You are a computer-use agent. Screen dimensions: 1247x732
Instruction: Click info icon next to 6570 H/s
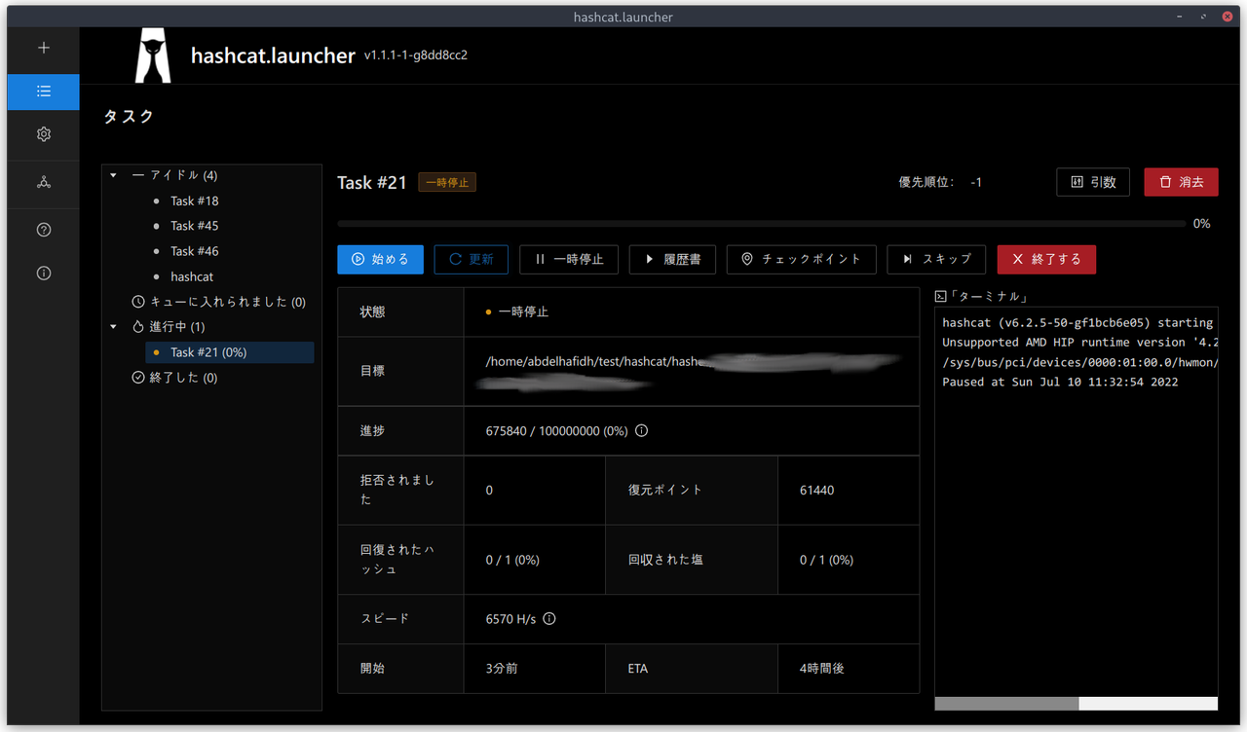(x=549, y=619)
